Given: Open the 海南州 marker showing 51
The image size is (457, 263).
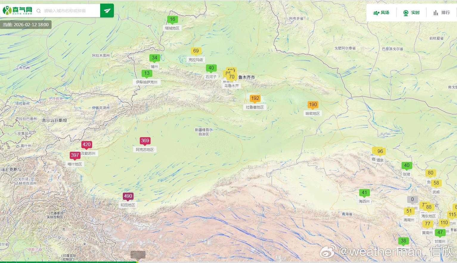Looking at the screenshot, I should (409, 211).
